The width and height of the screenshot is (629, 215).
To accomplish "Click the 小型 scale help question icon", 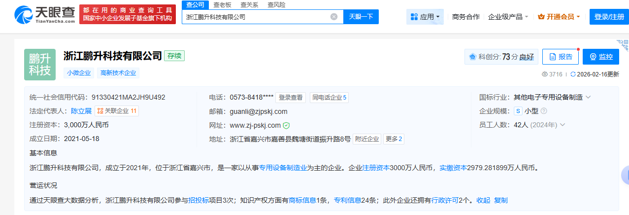I will [x=544, y=111].
